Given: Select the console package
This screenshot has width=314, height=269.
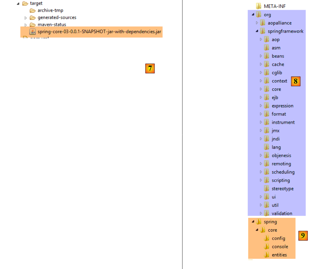Looking at the screenshot, I should 280,247.
